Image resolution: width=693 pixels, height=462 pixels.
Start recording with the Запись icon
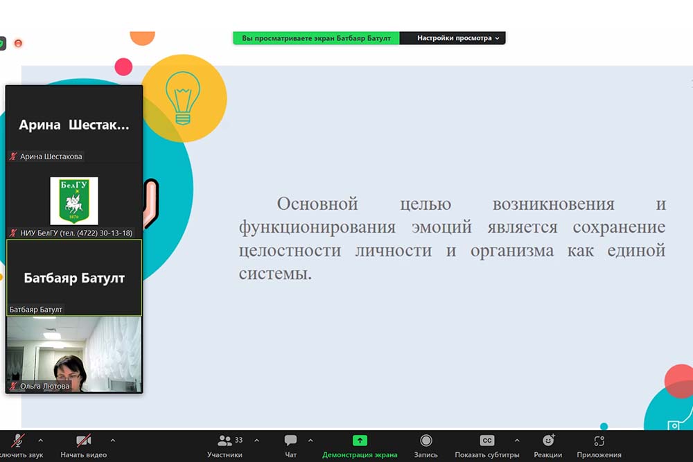click(426, 441)
